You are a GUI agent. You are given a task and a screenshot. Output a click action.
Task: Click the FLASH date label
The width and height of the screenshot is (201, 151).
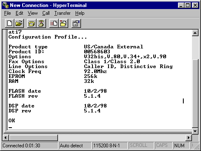click(x=25, y=91)
